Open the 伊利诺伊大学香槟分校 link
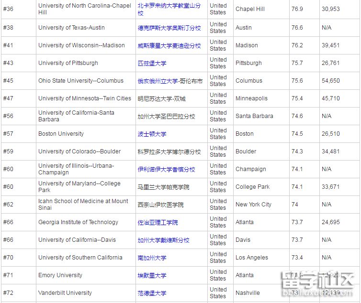 pos(166,169)
